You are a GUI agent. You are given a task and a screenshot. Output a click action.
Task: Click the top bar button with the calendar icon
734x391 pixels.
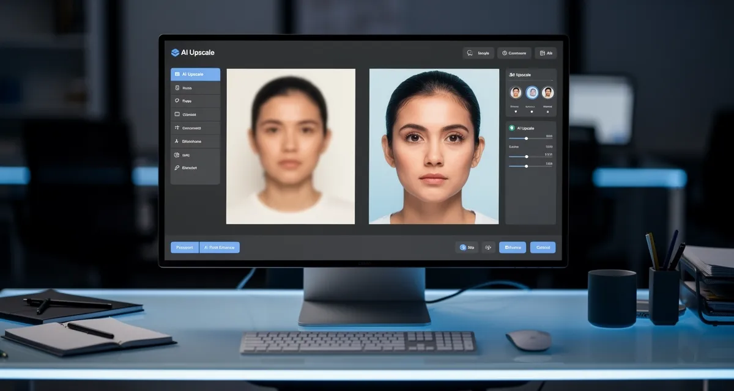(x=546, y=53)
